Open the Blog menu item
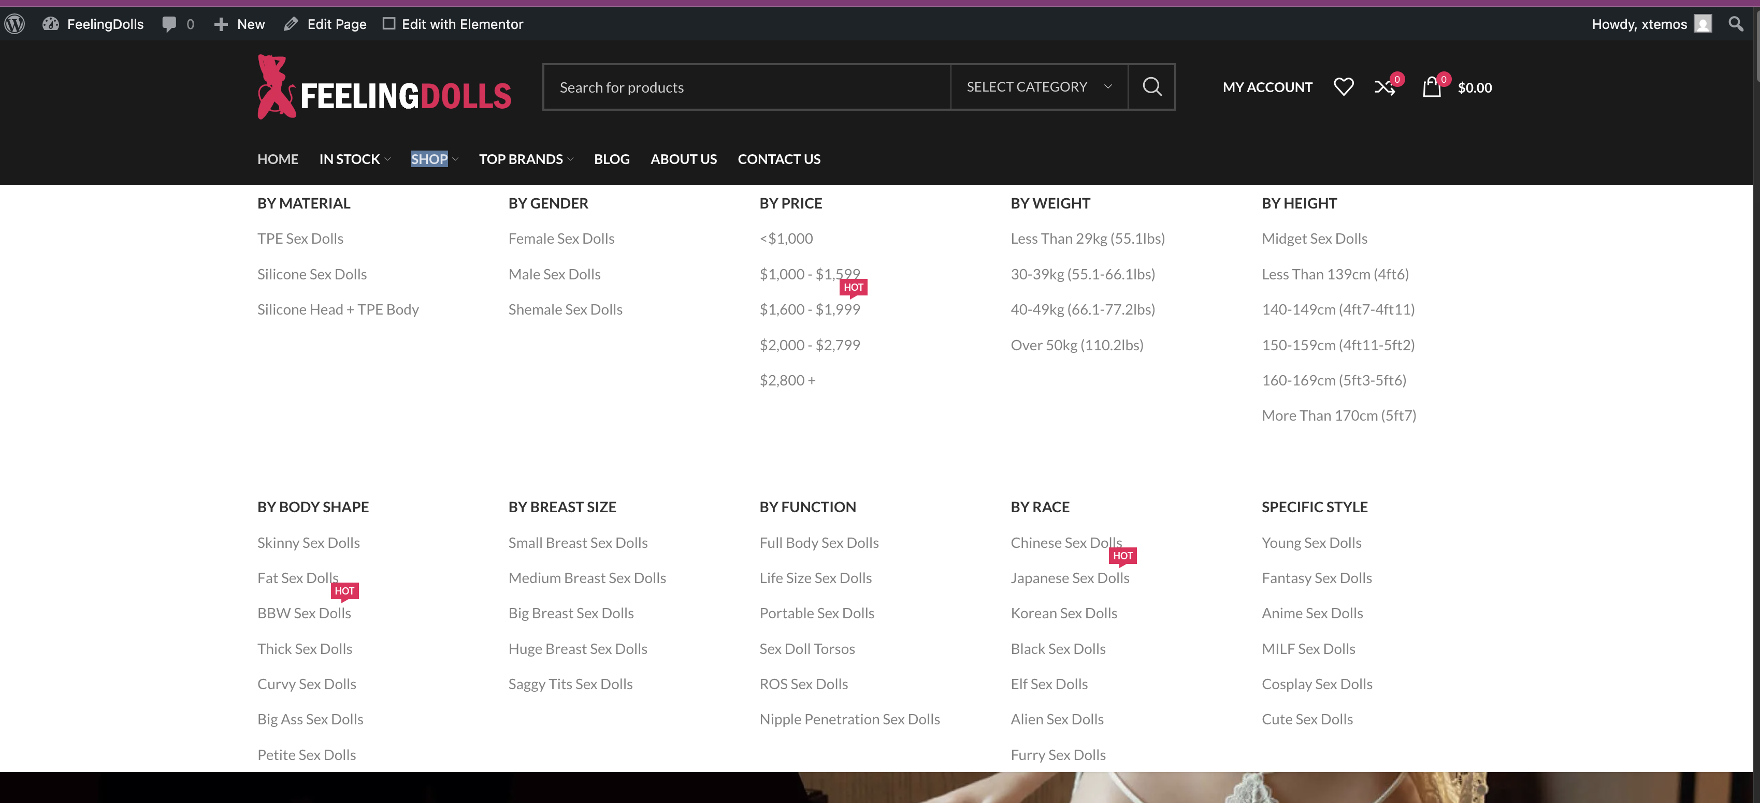This screenshot has width=1760, height=803. point(612,159)
